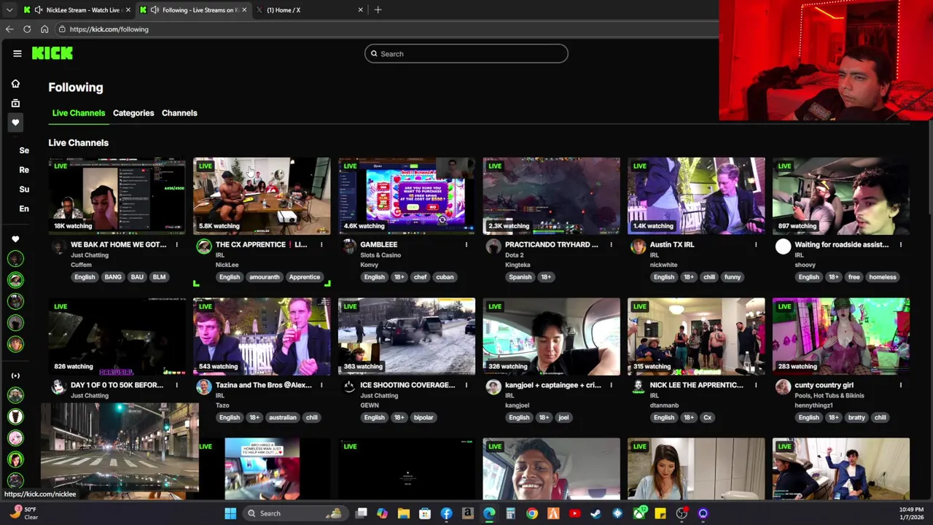The height and width of the screenshot is (525, 933).
Task: Open options menu for Waiting for roadside assist stream
Action: click(x=901, y=244)
